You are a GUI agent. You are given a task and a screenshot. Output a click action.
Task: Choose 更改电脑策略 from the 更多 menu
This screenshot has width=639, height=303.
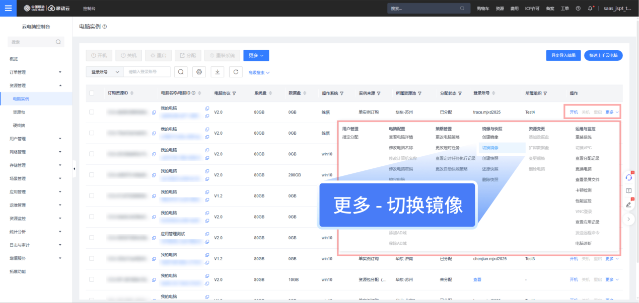(x=448, y=137)
